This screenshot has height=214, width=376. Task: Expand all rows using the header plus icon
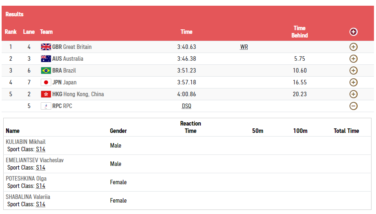[x=353, y=32]
